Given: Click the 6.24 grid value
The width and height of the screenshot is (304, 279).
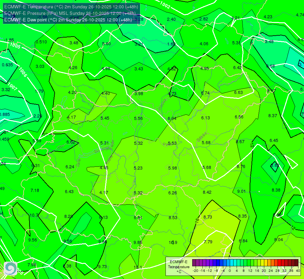Looking at the screenshot, I should tap(70, 167).
